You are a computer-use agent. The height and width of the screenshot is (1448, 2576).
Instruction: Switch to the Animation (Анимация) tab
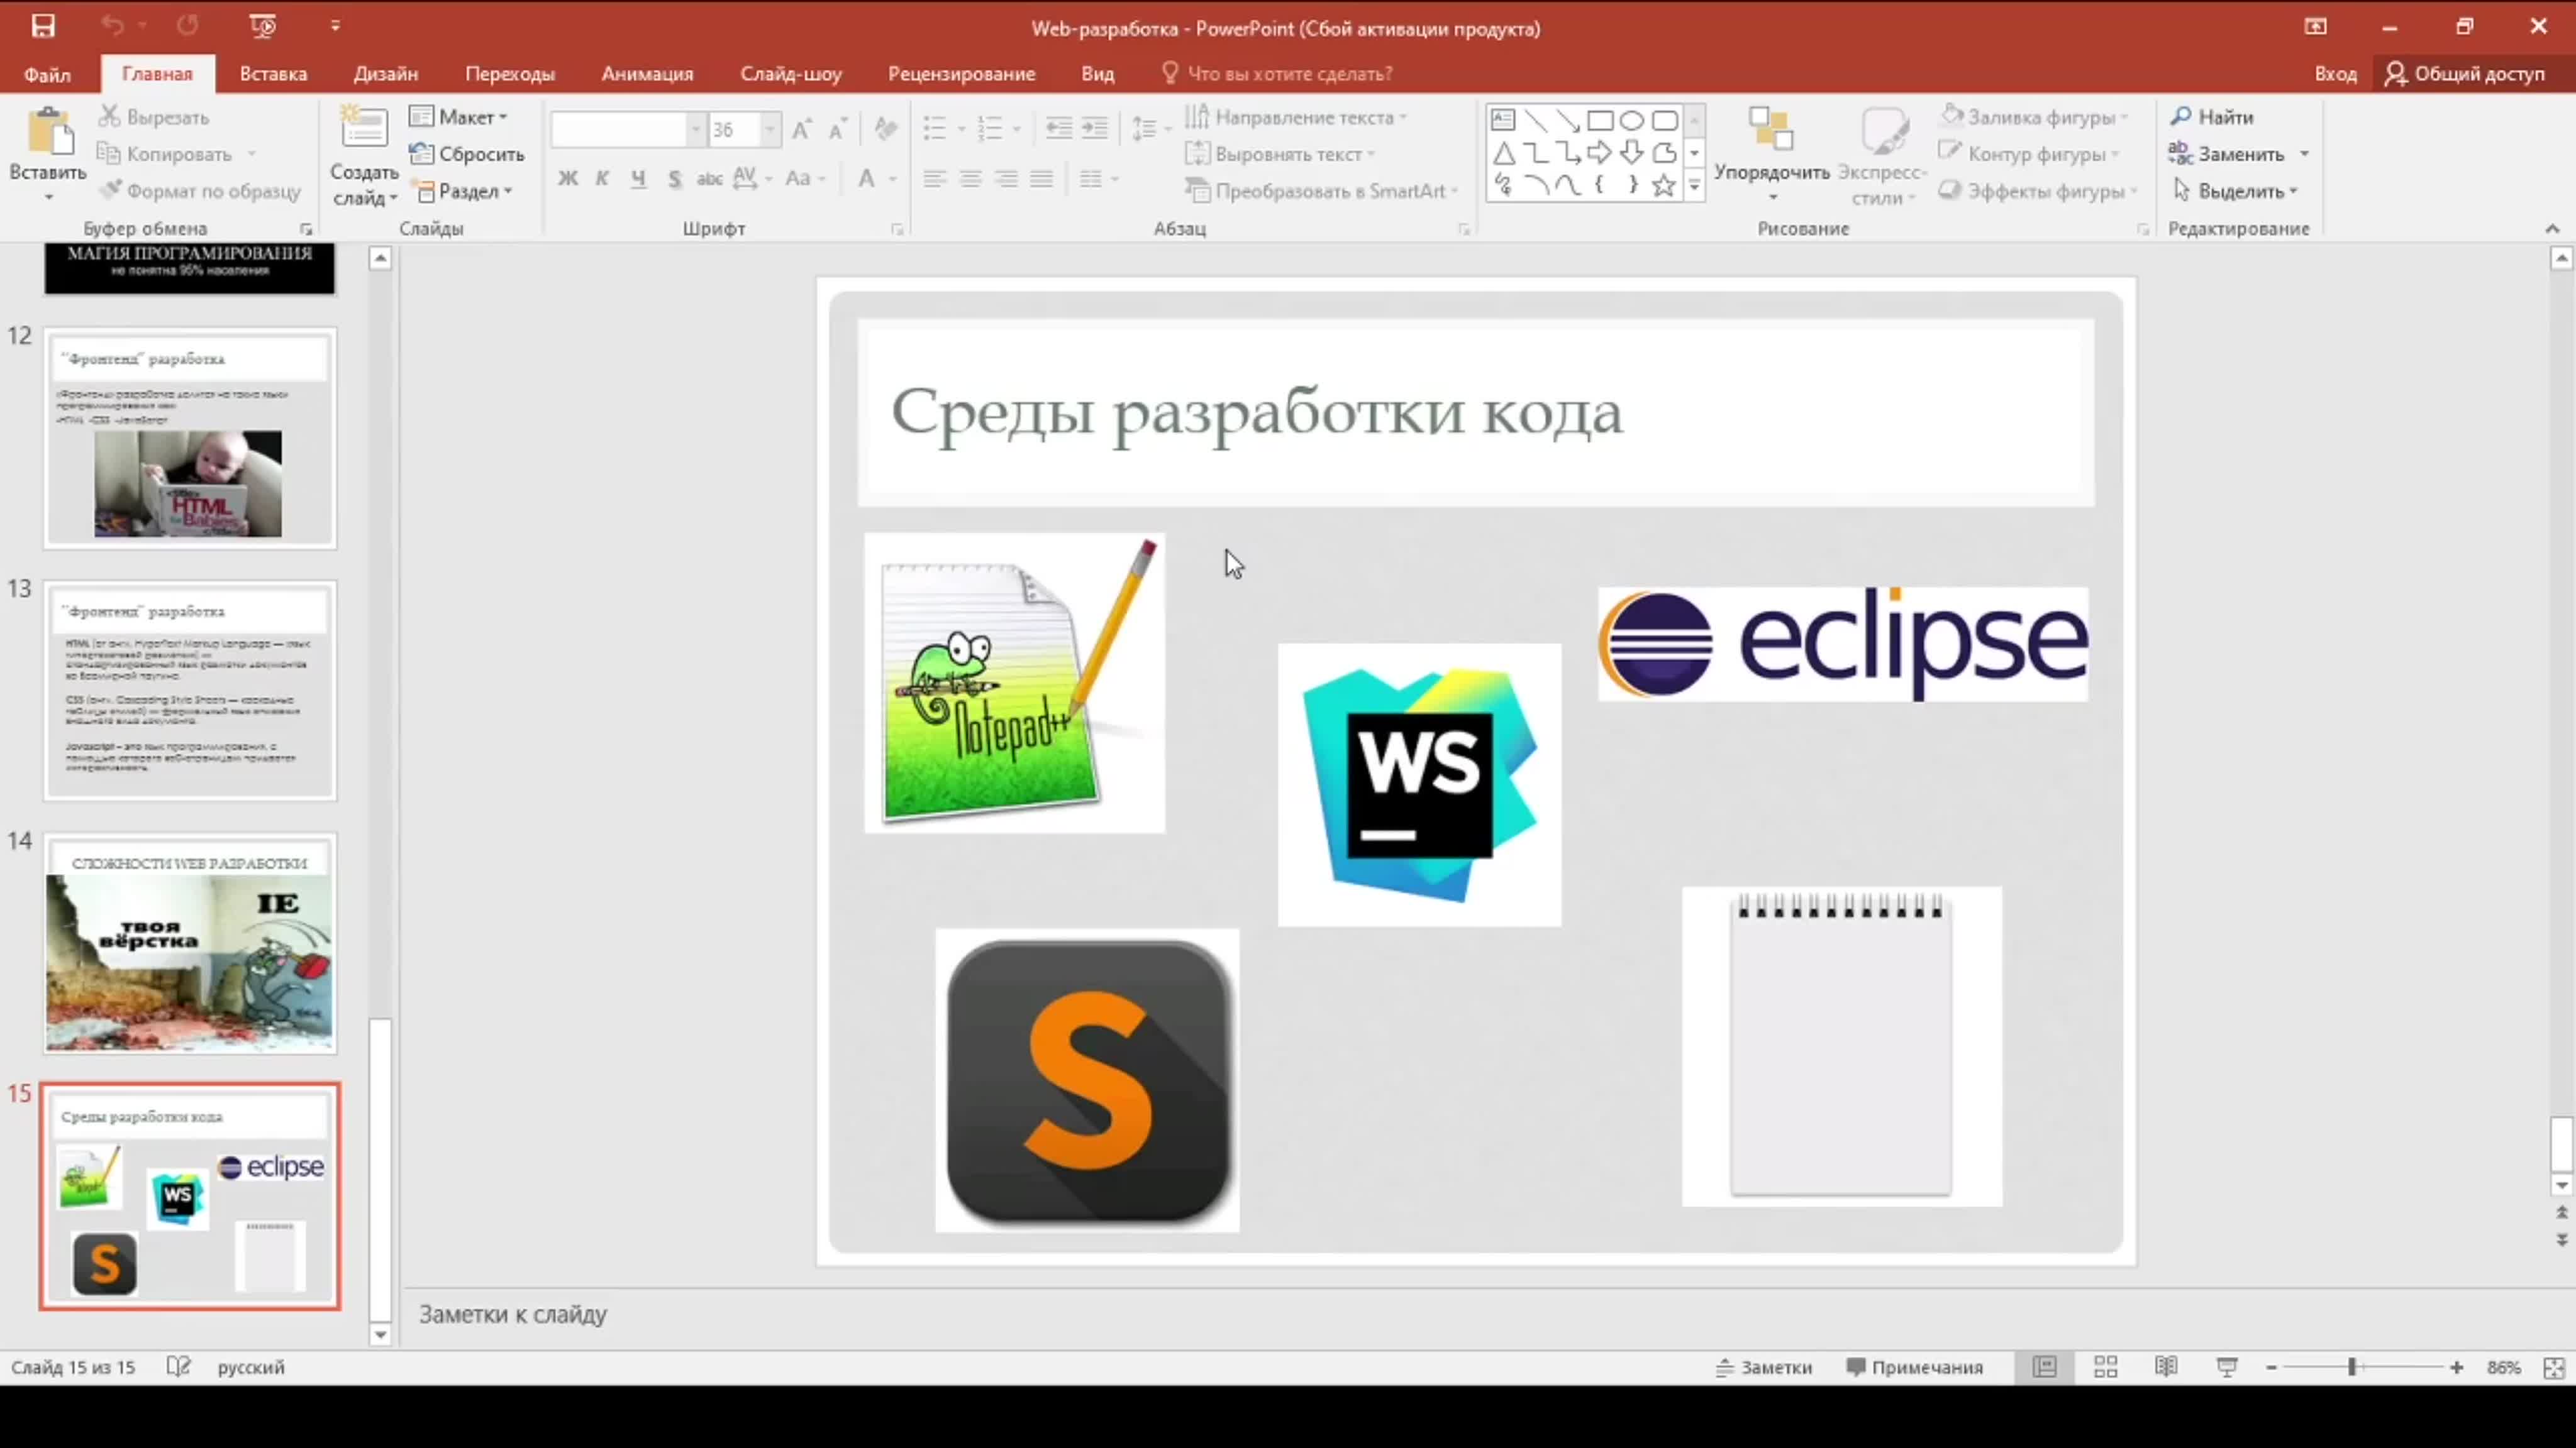tap(647, 74)
